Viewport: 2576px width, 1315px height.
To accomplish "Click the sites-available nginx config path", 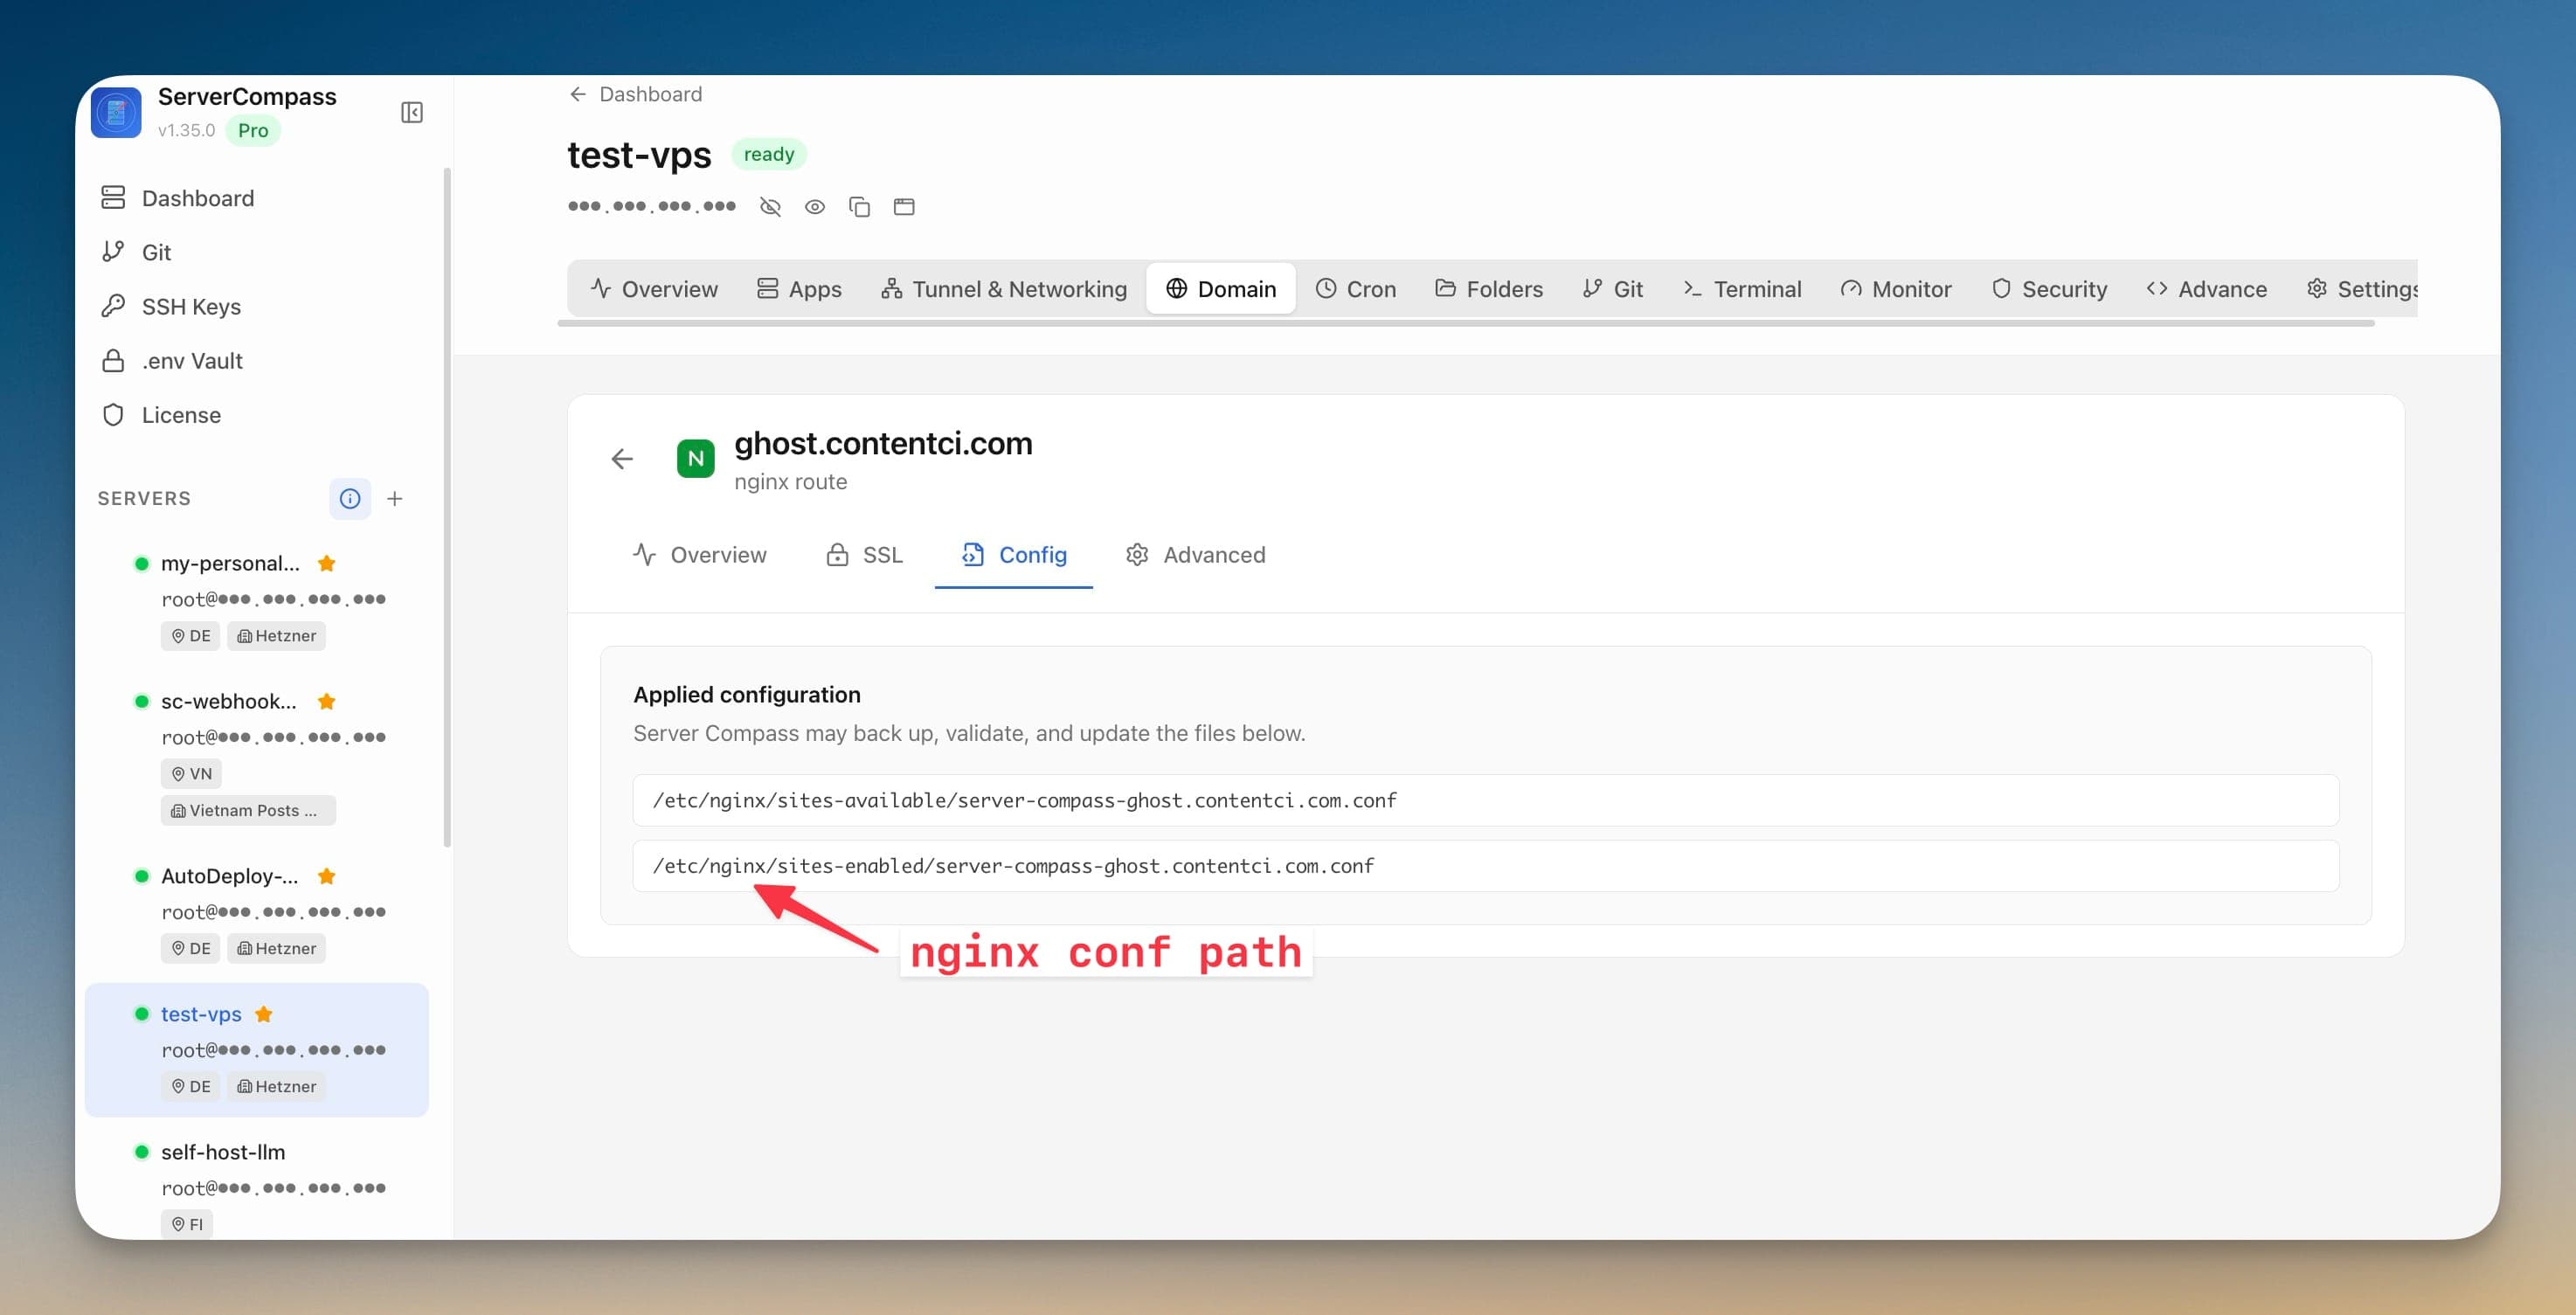I will (x=1485, y=800).
